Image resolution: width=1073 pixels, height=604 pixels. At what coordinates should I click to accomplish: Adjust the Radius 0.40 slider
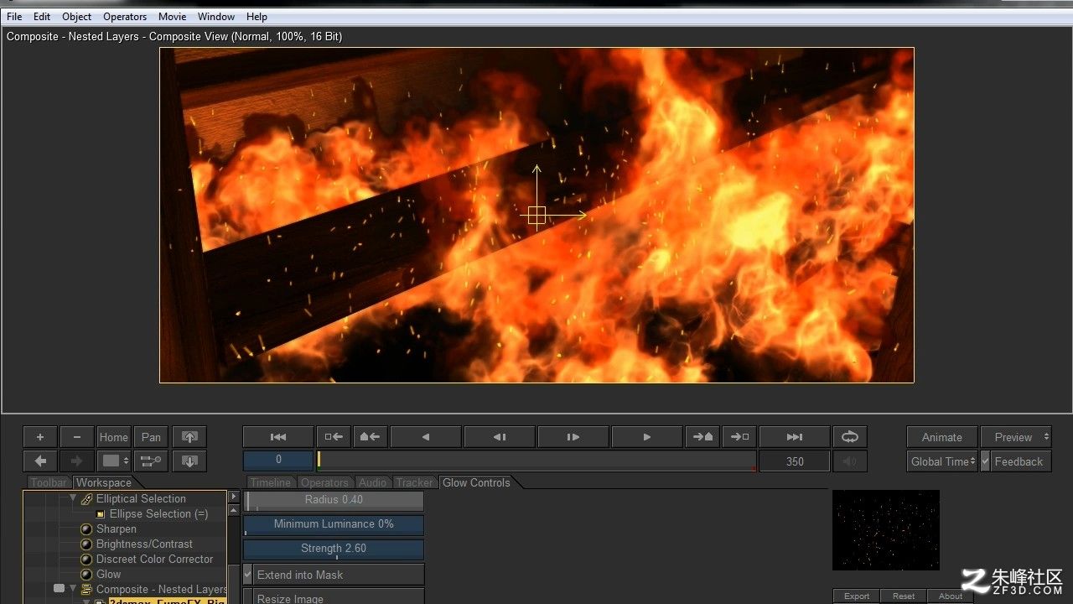click(334, 500)
